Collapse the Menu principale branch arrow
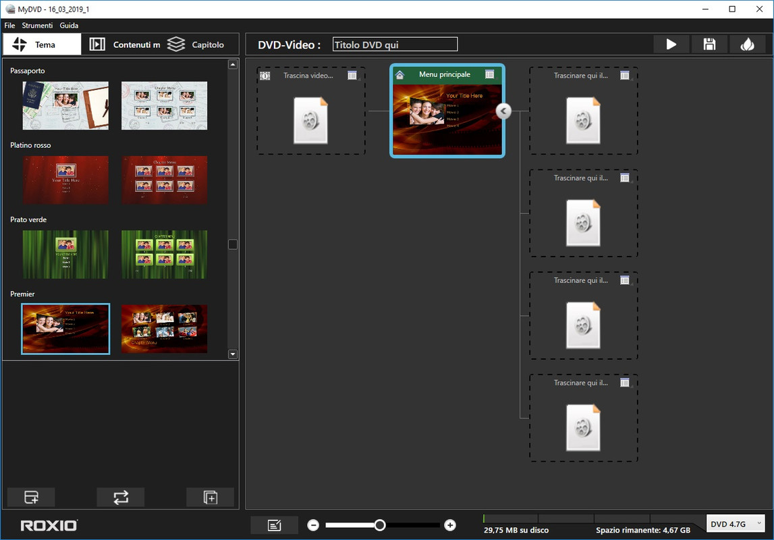Screen dimensions: 774x540 click(x=503, y=111)
